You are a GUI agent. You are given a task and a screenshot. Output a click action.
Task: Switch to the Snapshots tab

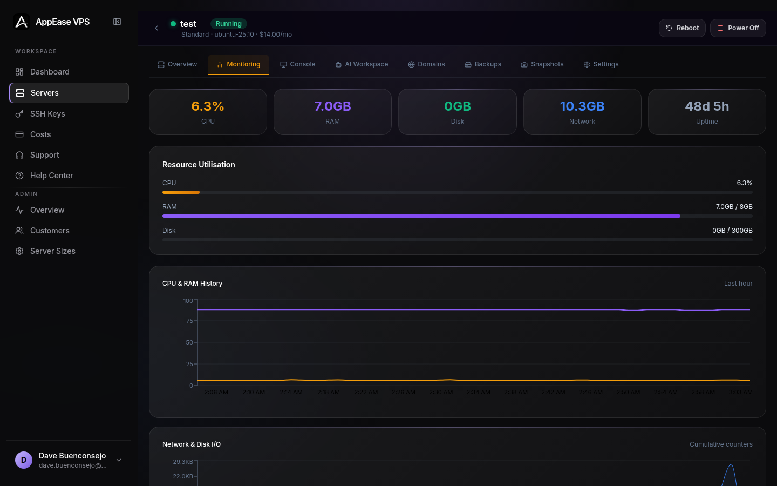[x=542, y=64]
